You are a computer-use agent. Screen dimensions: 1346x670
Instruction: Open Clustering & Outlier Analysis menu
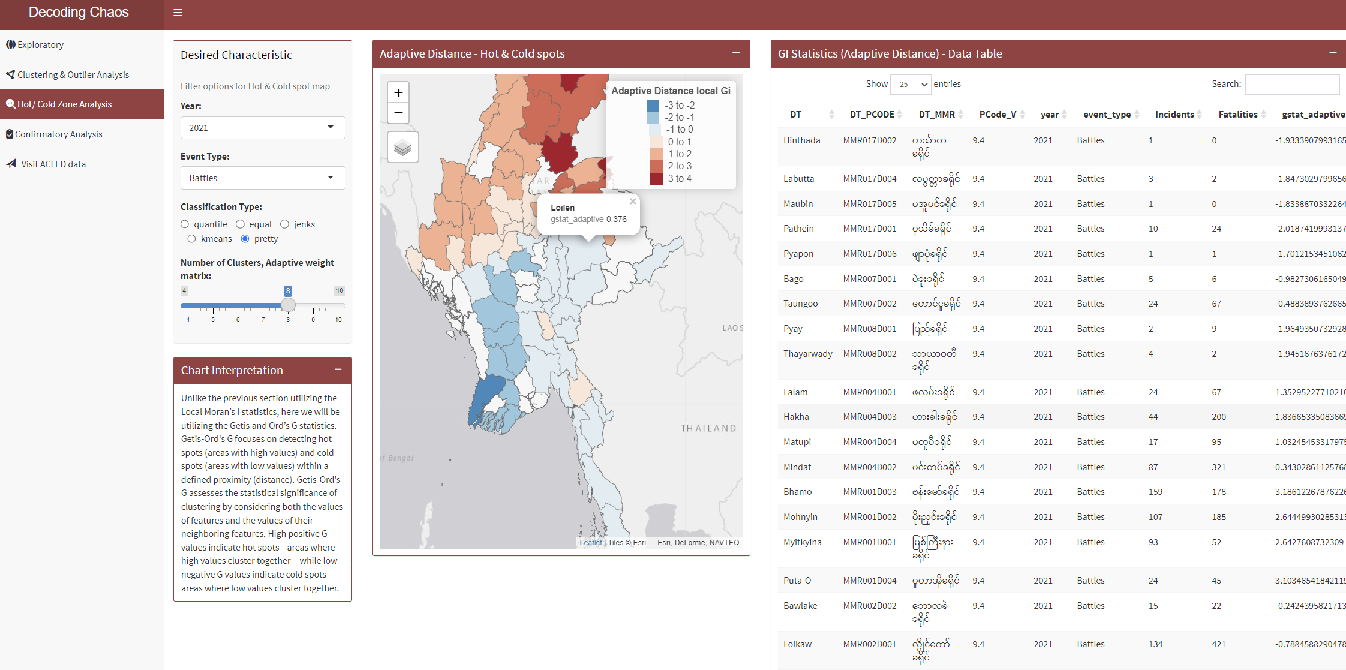pyautogui.click(x=73, y=74)
